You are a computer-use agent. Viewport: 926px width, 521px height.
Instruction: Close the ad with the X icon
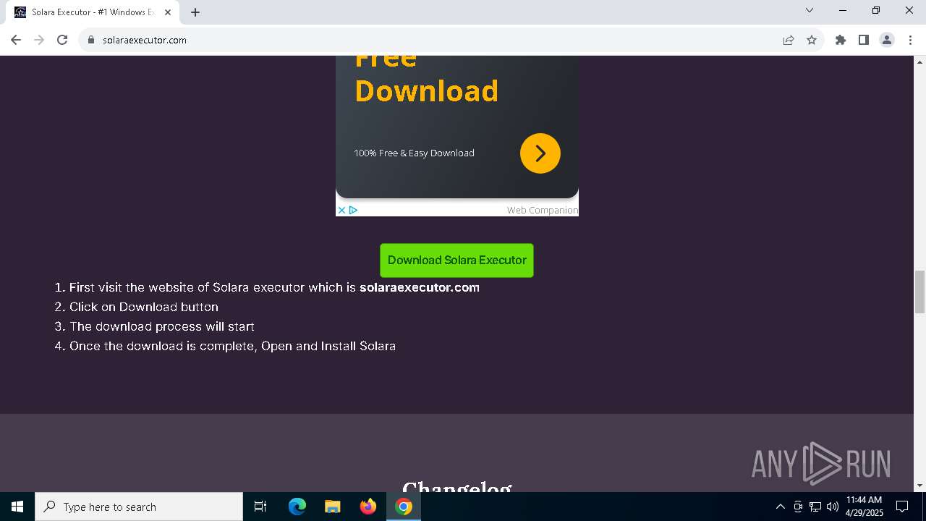pos(341,211)
